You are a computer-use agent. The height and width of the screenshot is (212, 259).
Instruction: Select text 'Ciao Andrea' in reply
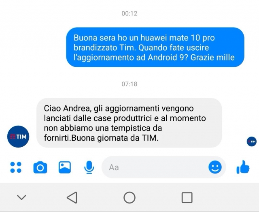pos(68,109)
